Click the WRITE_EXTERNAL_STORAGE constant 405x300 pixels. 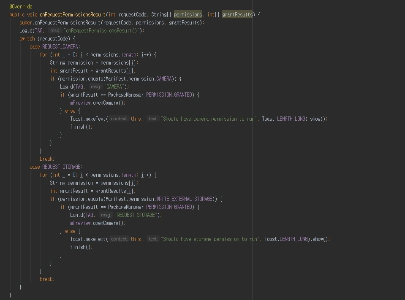[x=185, y=199]
